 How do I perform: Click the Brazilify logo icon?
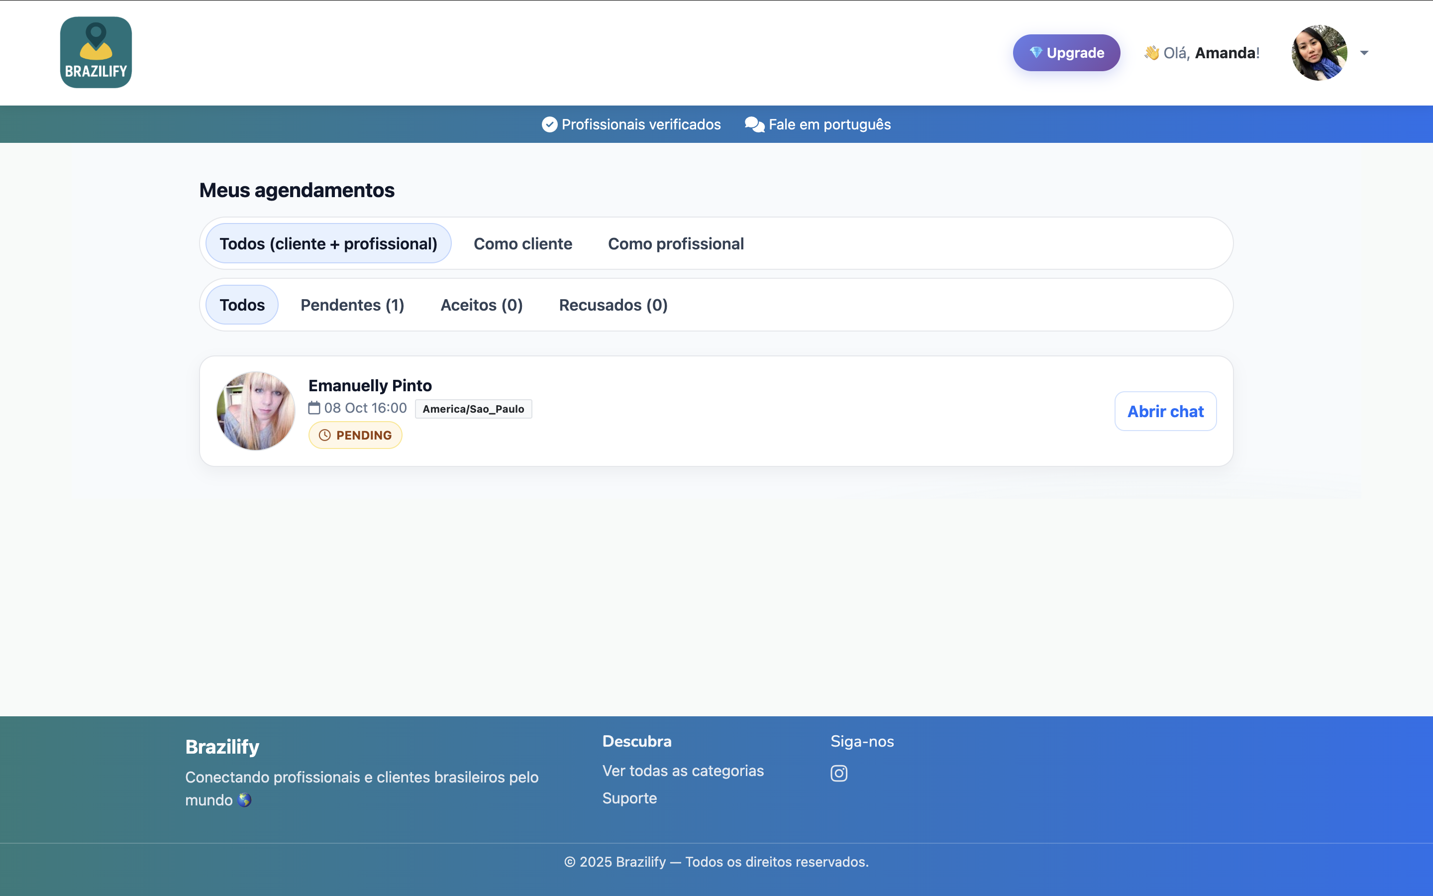point(96,52)
